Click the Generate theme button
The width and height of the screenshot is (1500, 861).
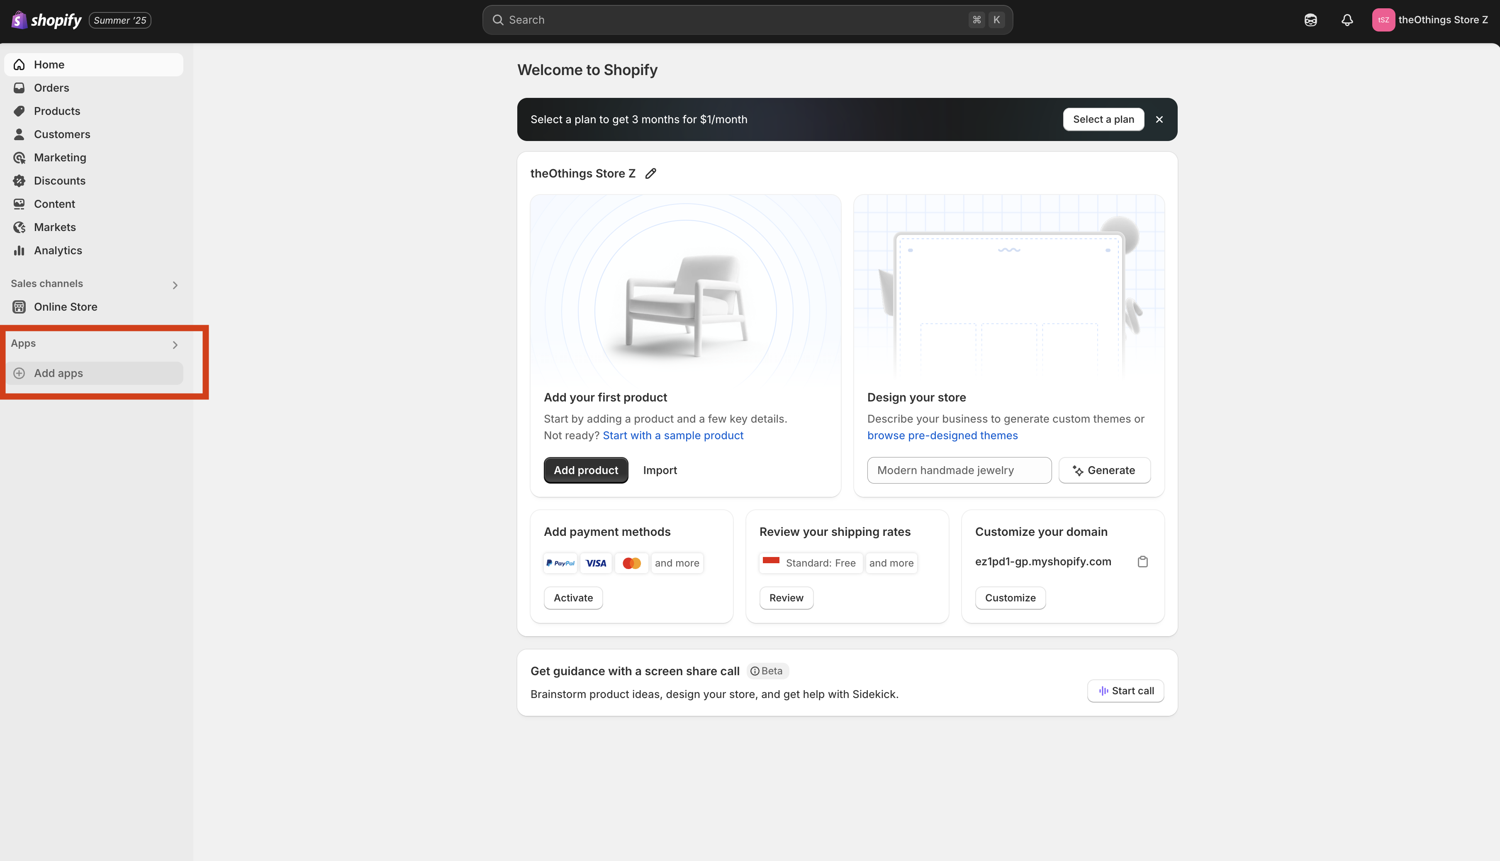tap(1104, 470)
